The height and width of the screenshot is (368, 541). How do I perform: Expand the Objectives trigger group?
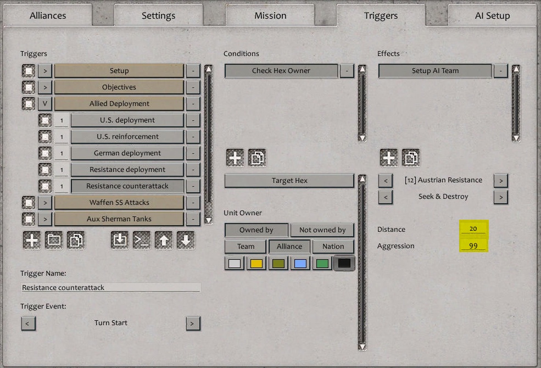click(44, 87)
